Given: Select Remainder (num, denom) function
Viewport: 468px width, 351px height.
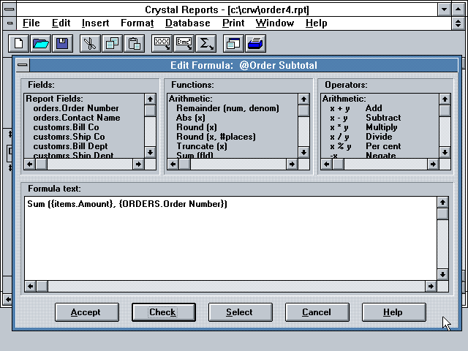Looking at the screenshot, I should coord(227,108).
